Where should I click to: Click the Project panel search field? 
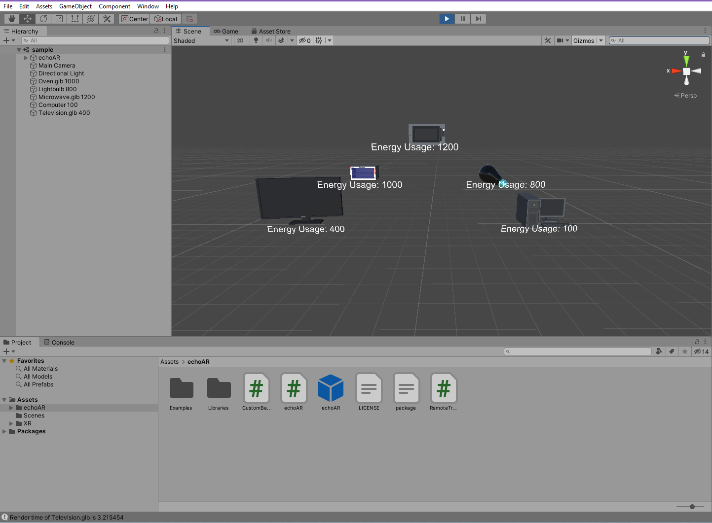click(578, 351)
